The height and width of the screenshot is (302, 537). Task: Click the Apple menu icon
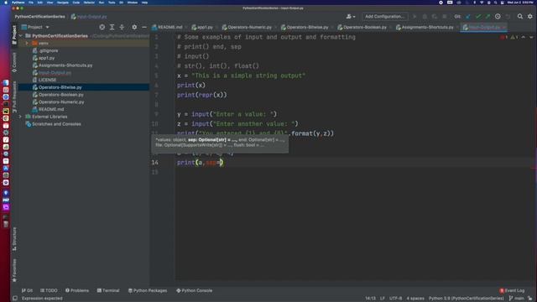pyautogui.click(x=6, y=3)
